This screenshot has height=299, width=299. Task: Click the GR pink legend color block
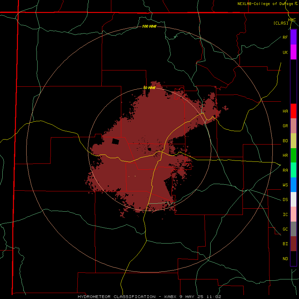click(x=293, y=126)
